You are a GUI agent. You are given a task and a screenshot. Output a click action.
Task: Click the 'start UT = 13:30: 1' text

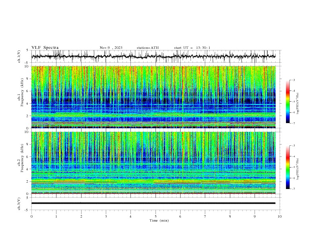coord(192,48)
